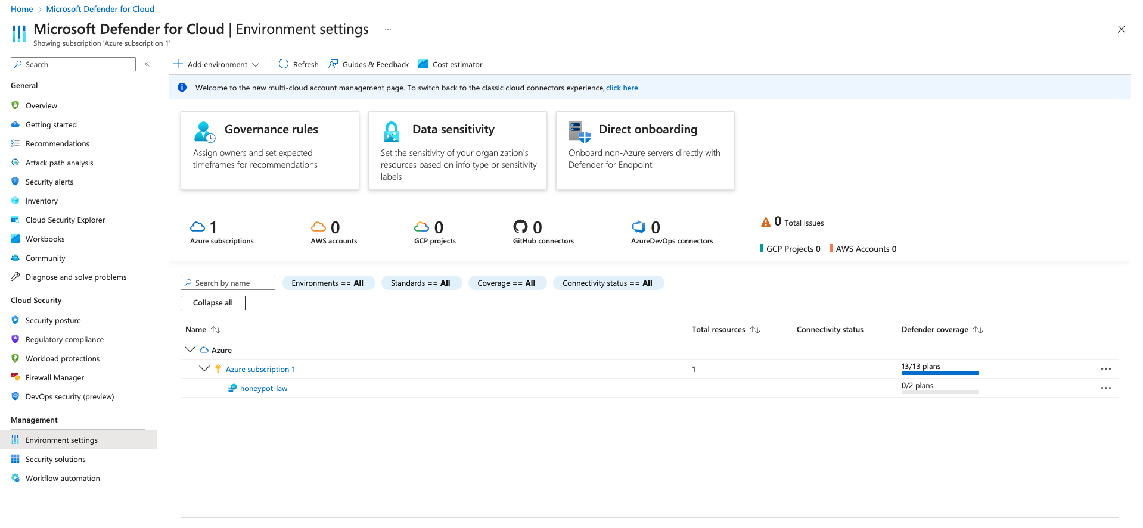This screenshot has height=528, width=1143.
Task: Click the Security solutions grid icon
Action: pyautogui.click(x=15, y=459)
